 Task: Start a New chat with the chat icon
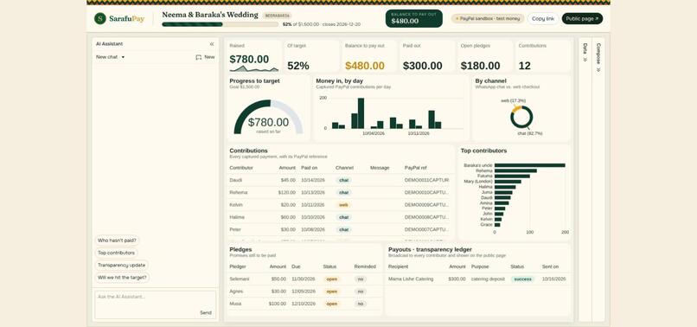205,57
